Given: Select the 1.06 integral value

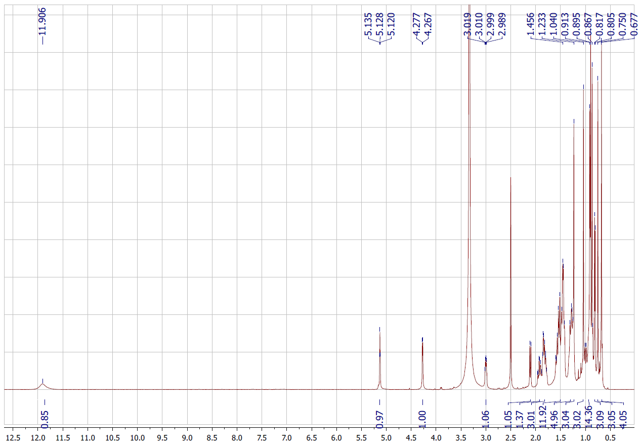Looking at the screenshot, I should [486, 418].
